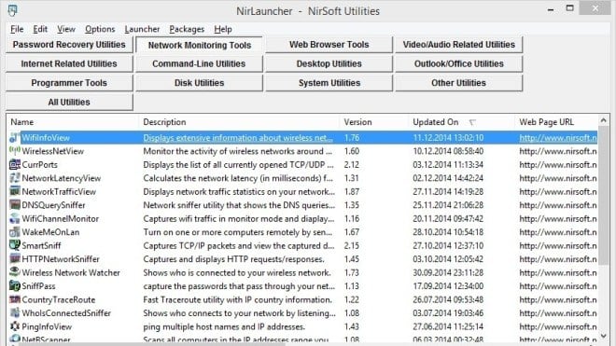The width and height of the screenshot is (616, 346).
Task: Select the SniffPass icon
Action: click(x=15, y=286)
